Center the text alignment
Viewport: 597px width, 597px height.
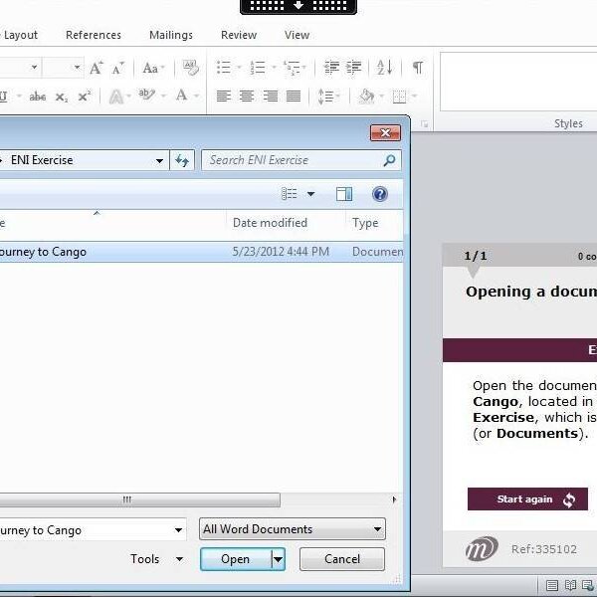(x=247, y=96)
